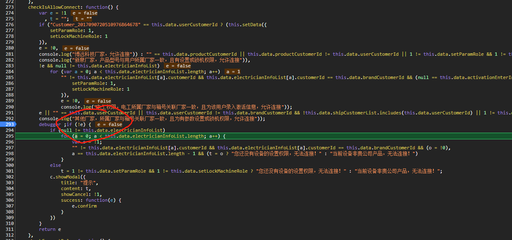Set a breakpoint on line number 274
512x240 pixels.
click(9, 13)
